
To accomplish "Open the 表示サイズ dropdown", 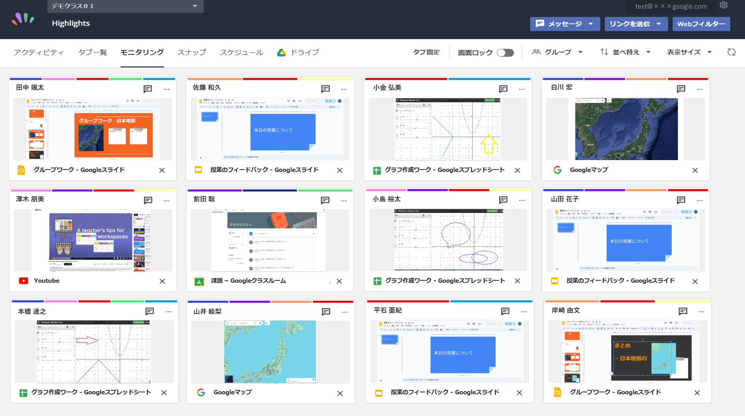I will pos(689,52).
